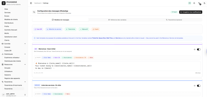207x97 pixels.
Task: Collapse the Statistiques section chevron
Action: tap(25, 54)
